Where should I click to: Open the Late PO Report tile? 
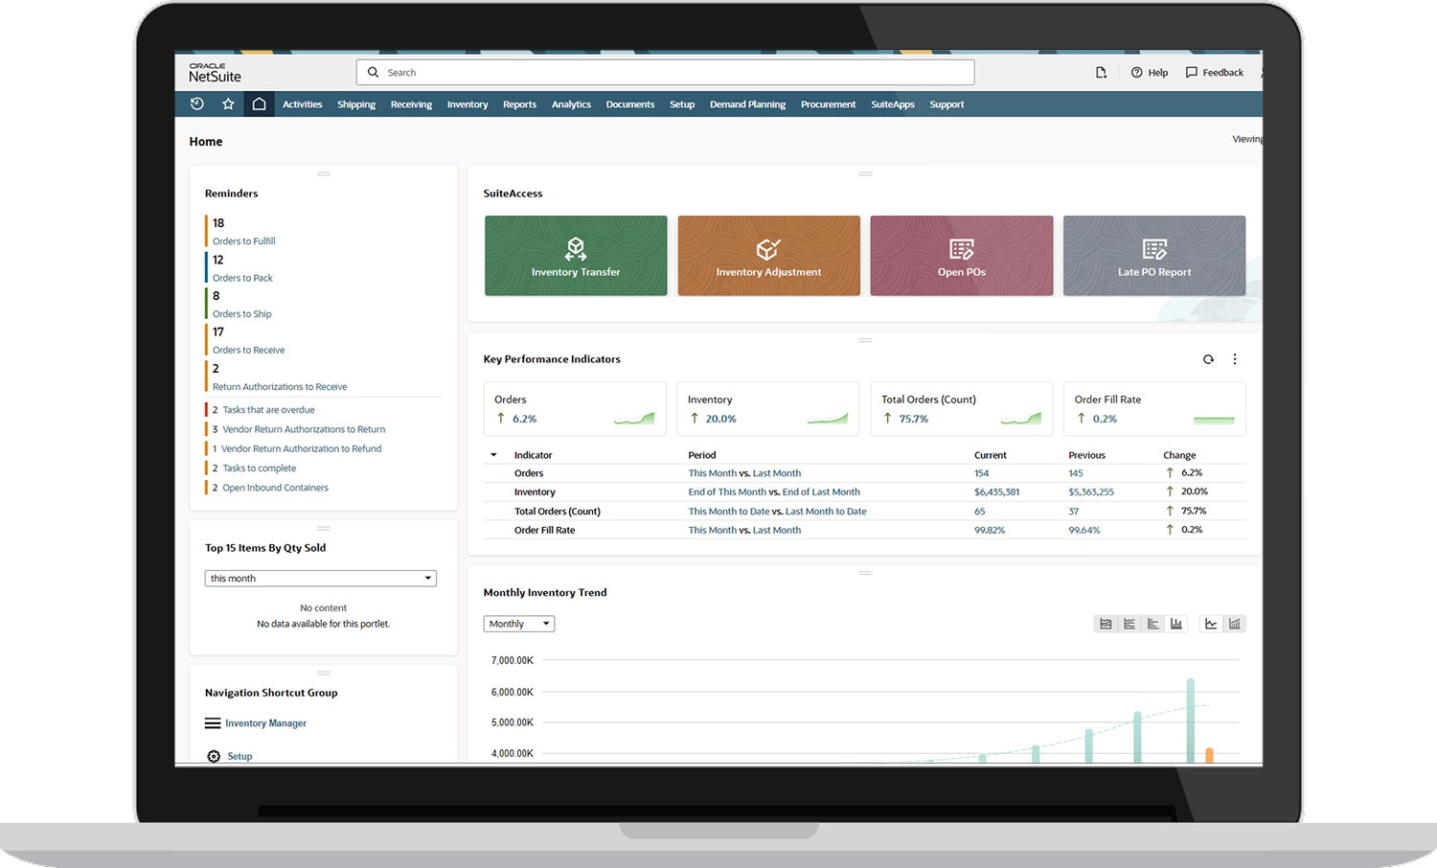1154,256
